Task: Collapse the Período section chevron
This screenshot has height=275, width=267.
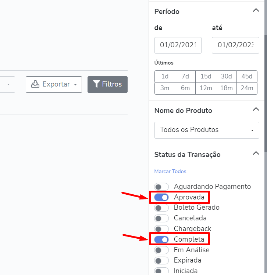Action: tap(256, 10)
